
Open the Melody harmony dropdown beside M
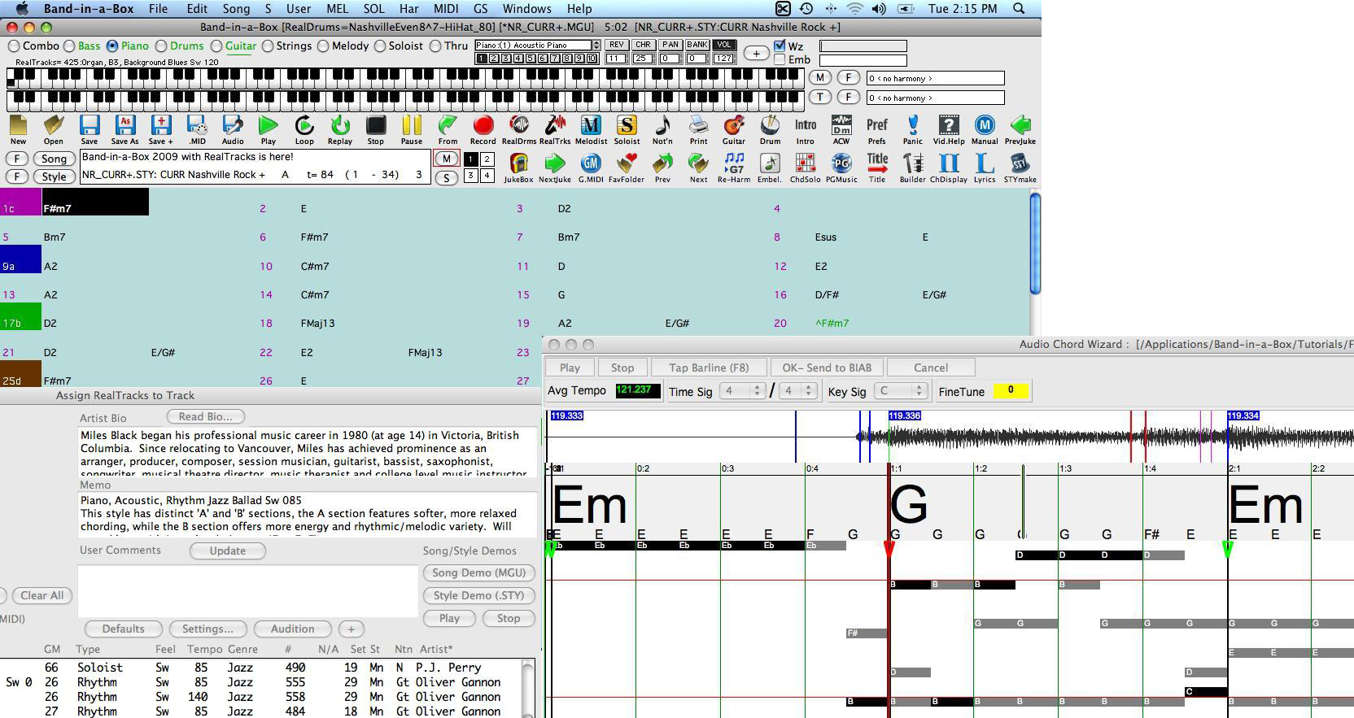935,78
